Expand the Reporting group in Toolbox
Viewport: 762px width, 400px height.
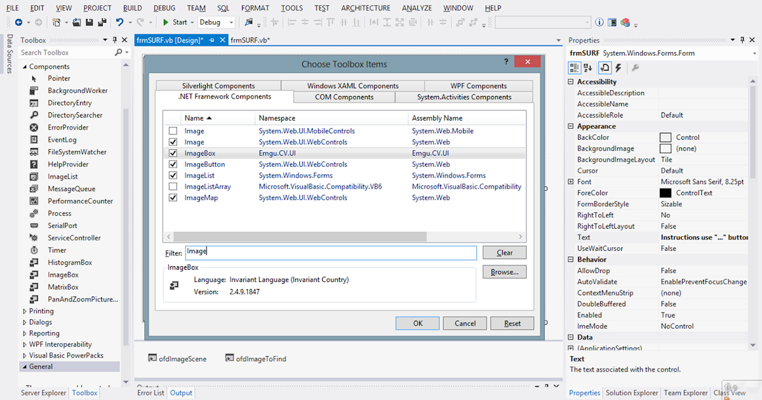(25, 333)
